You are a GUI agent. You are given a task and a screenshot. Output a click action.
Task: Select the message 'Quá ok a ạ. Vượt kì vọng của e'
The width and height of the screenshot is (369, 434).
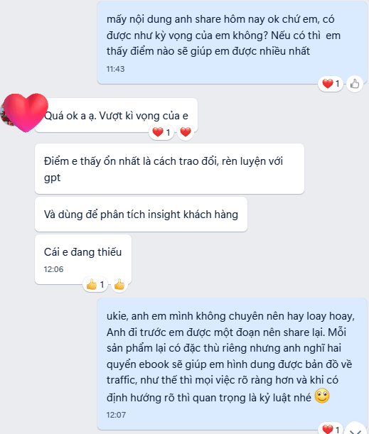point(116,115)
